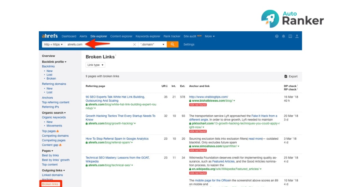Image resolution: width=341 pixels, height=187 pixels.
Task: Click the Featured Articles anchor link
Action: 223,161
